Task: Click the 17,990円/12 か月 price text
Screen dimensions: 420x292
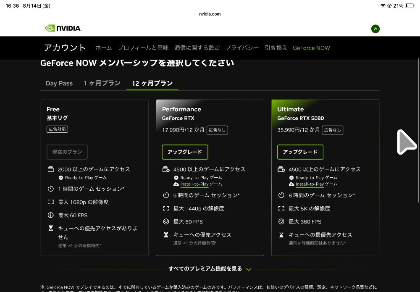Action: 183,130
